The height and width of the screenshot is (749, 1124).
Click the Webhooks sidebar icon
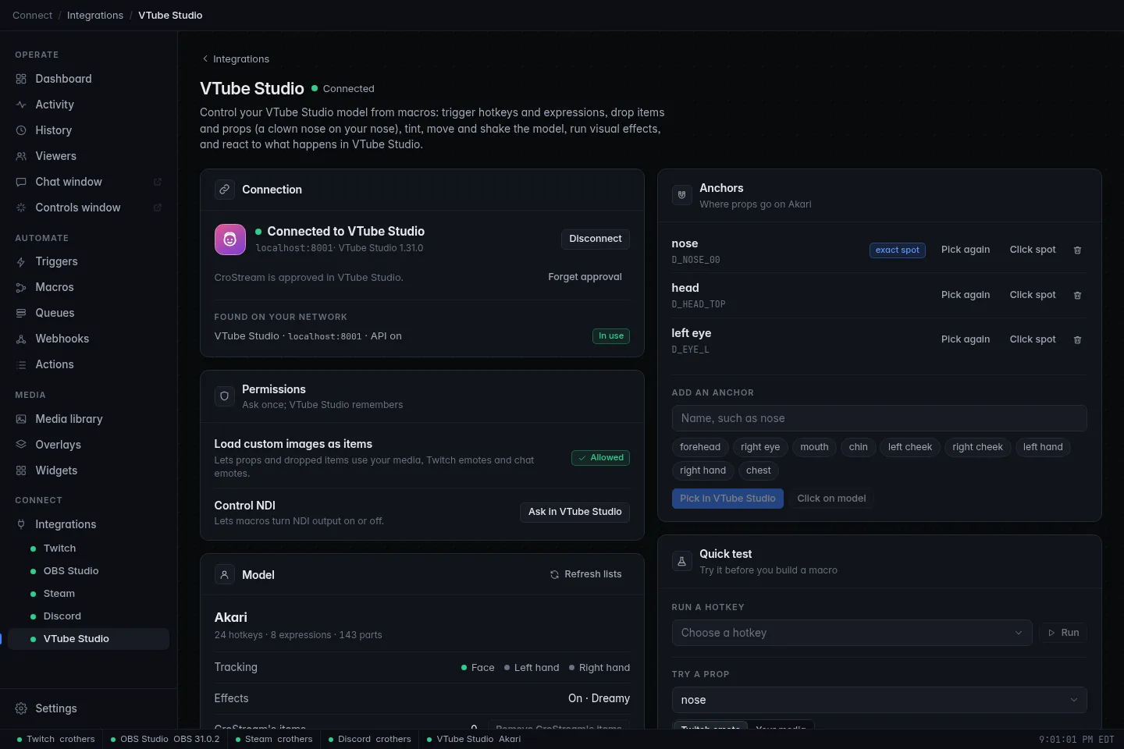[x=21, y=339]
